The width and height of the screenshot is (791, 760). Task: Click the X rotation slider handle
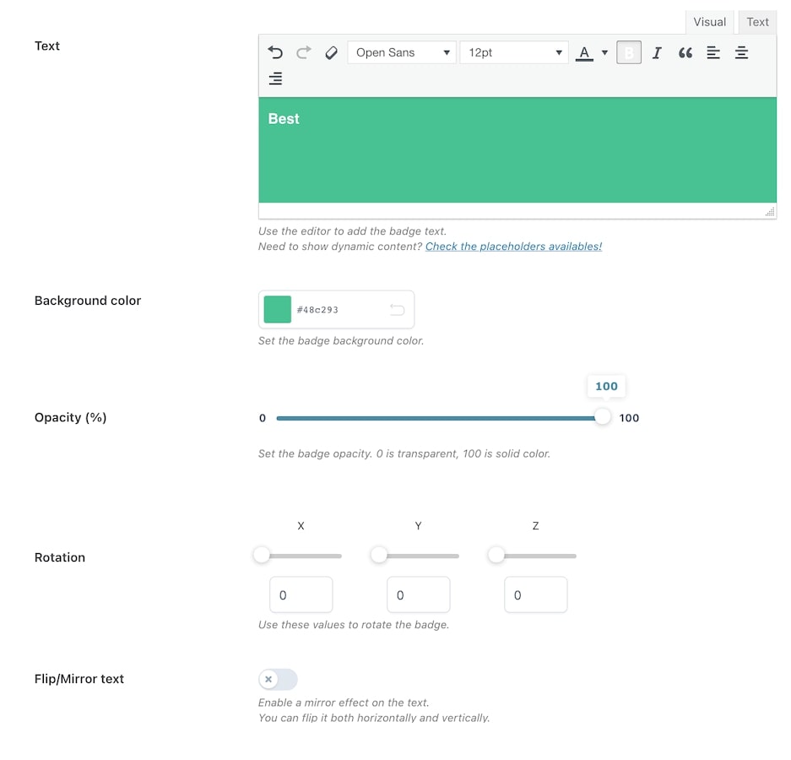[262, 555]
